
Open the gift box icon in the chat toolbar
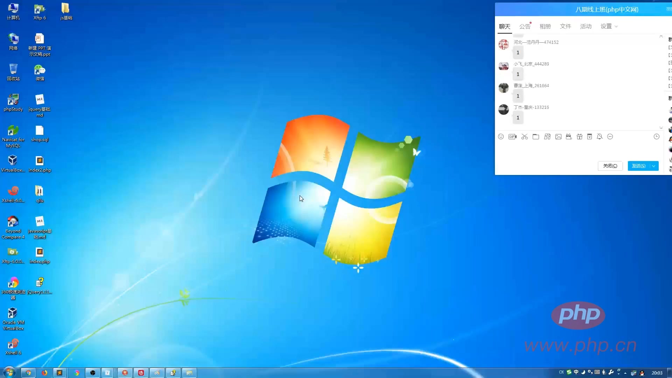(x=580, y=136)
